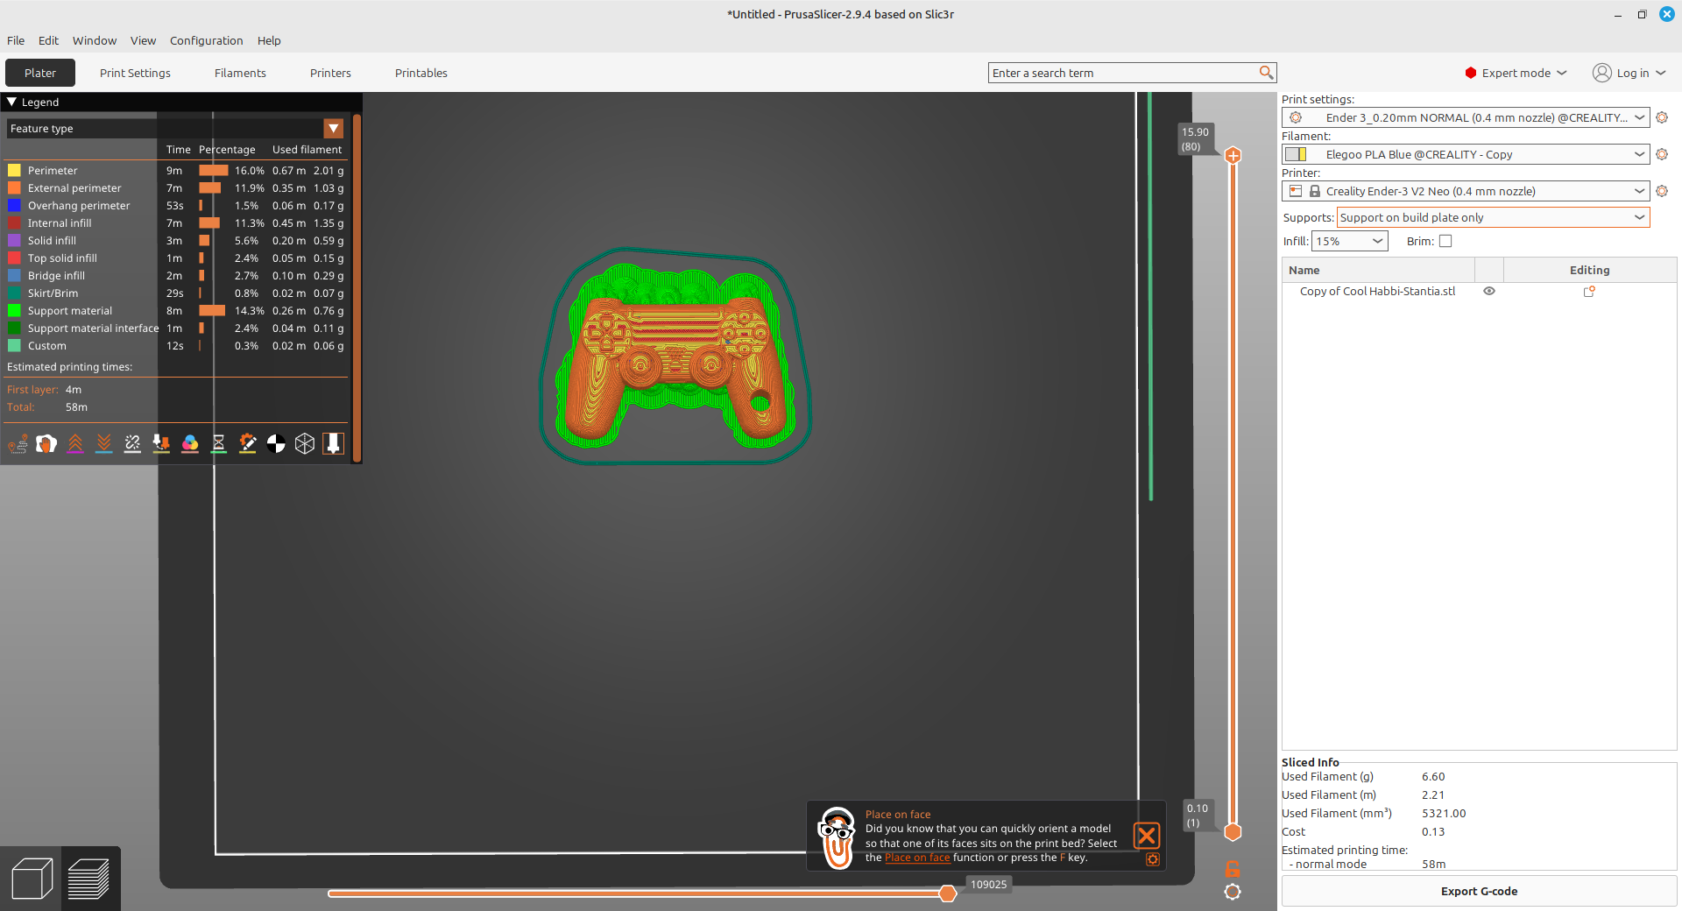The height and width of the screenshot is (911, 1682).
Task: Open printer preset gear icon
Action: (1662, 191)
